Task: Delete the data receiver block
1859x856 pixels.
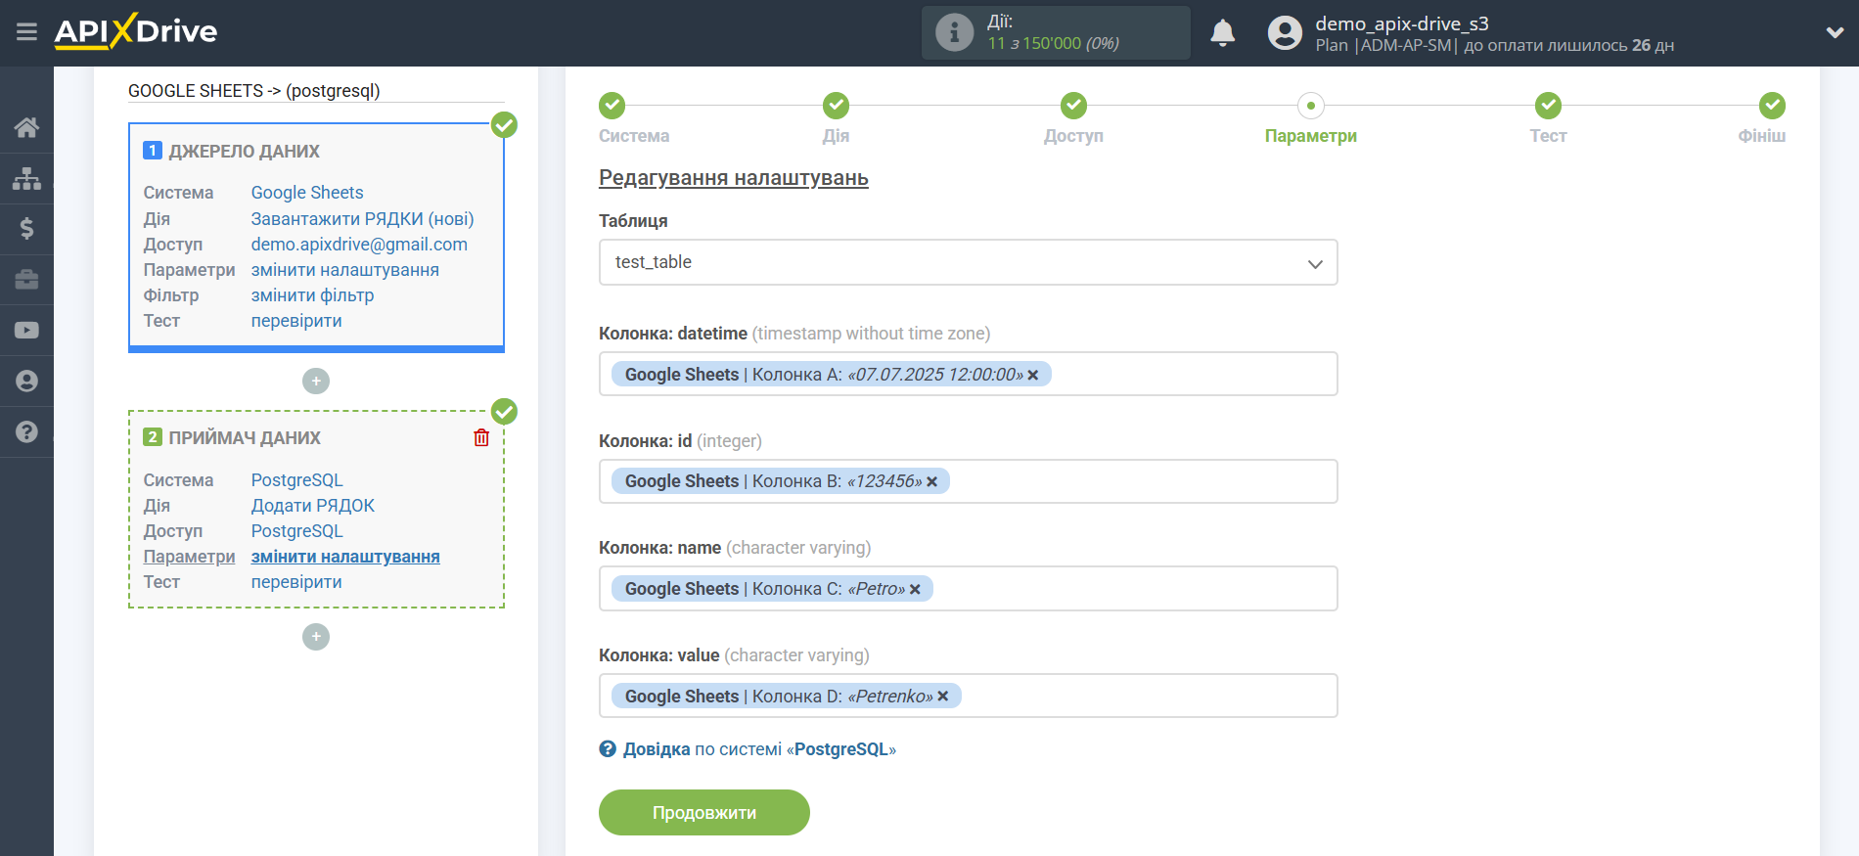Action: coord(481,437)
